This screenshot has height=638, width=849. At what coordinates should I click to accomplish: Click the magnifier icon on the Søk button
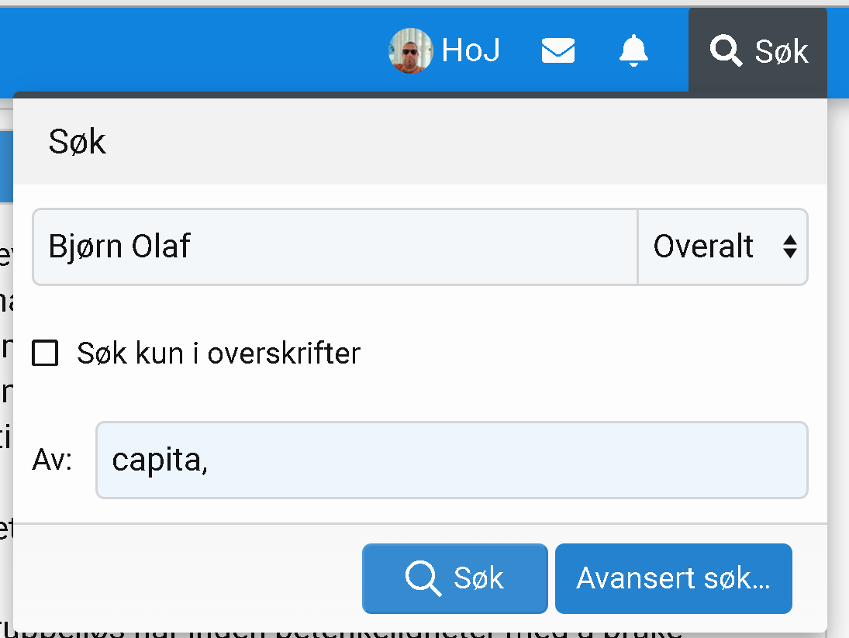[423, 578]
